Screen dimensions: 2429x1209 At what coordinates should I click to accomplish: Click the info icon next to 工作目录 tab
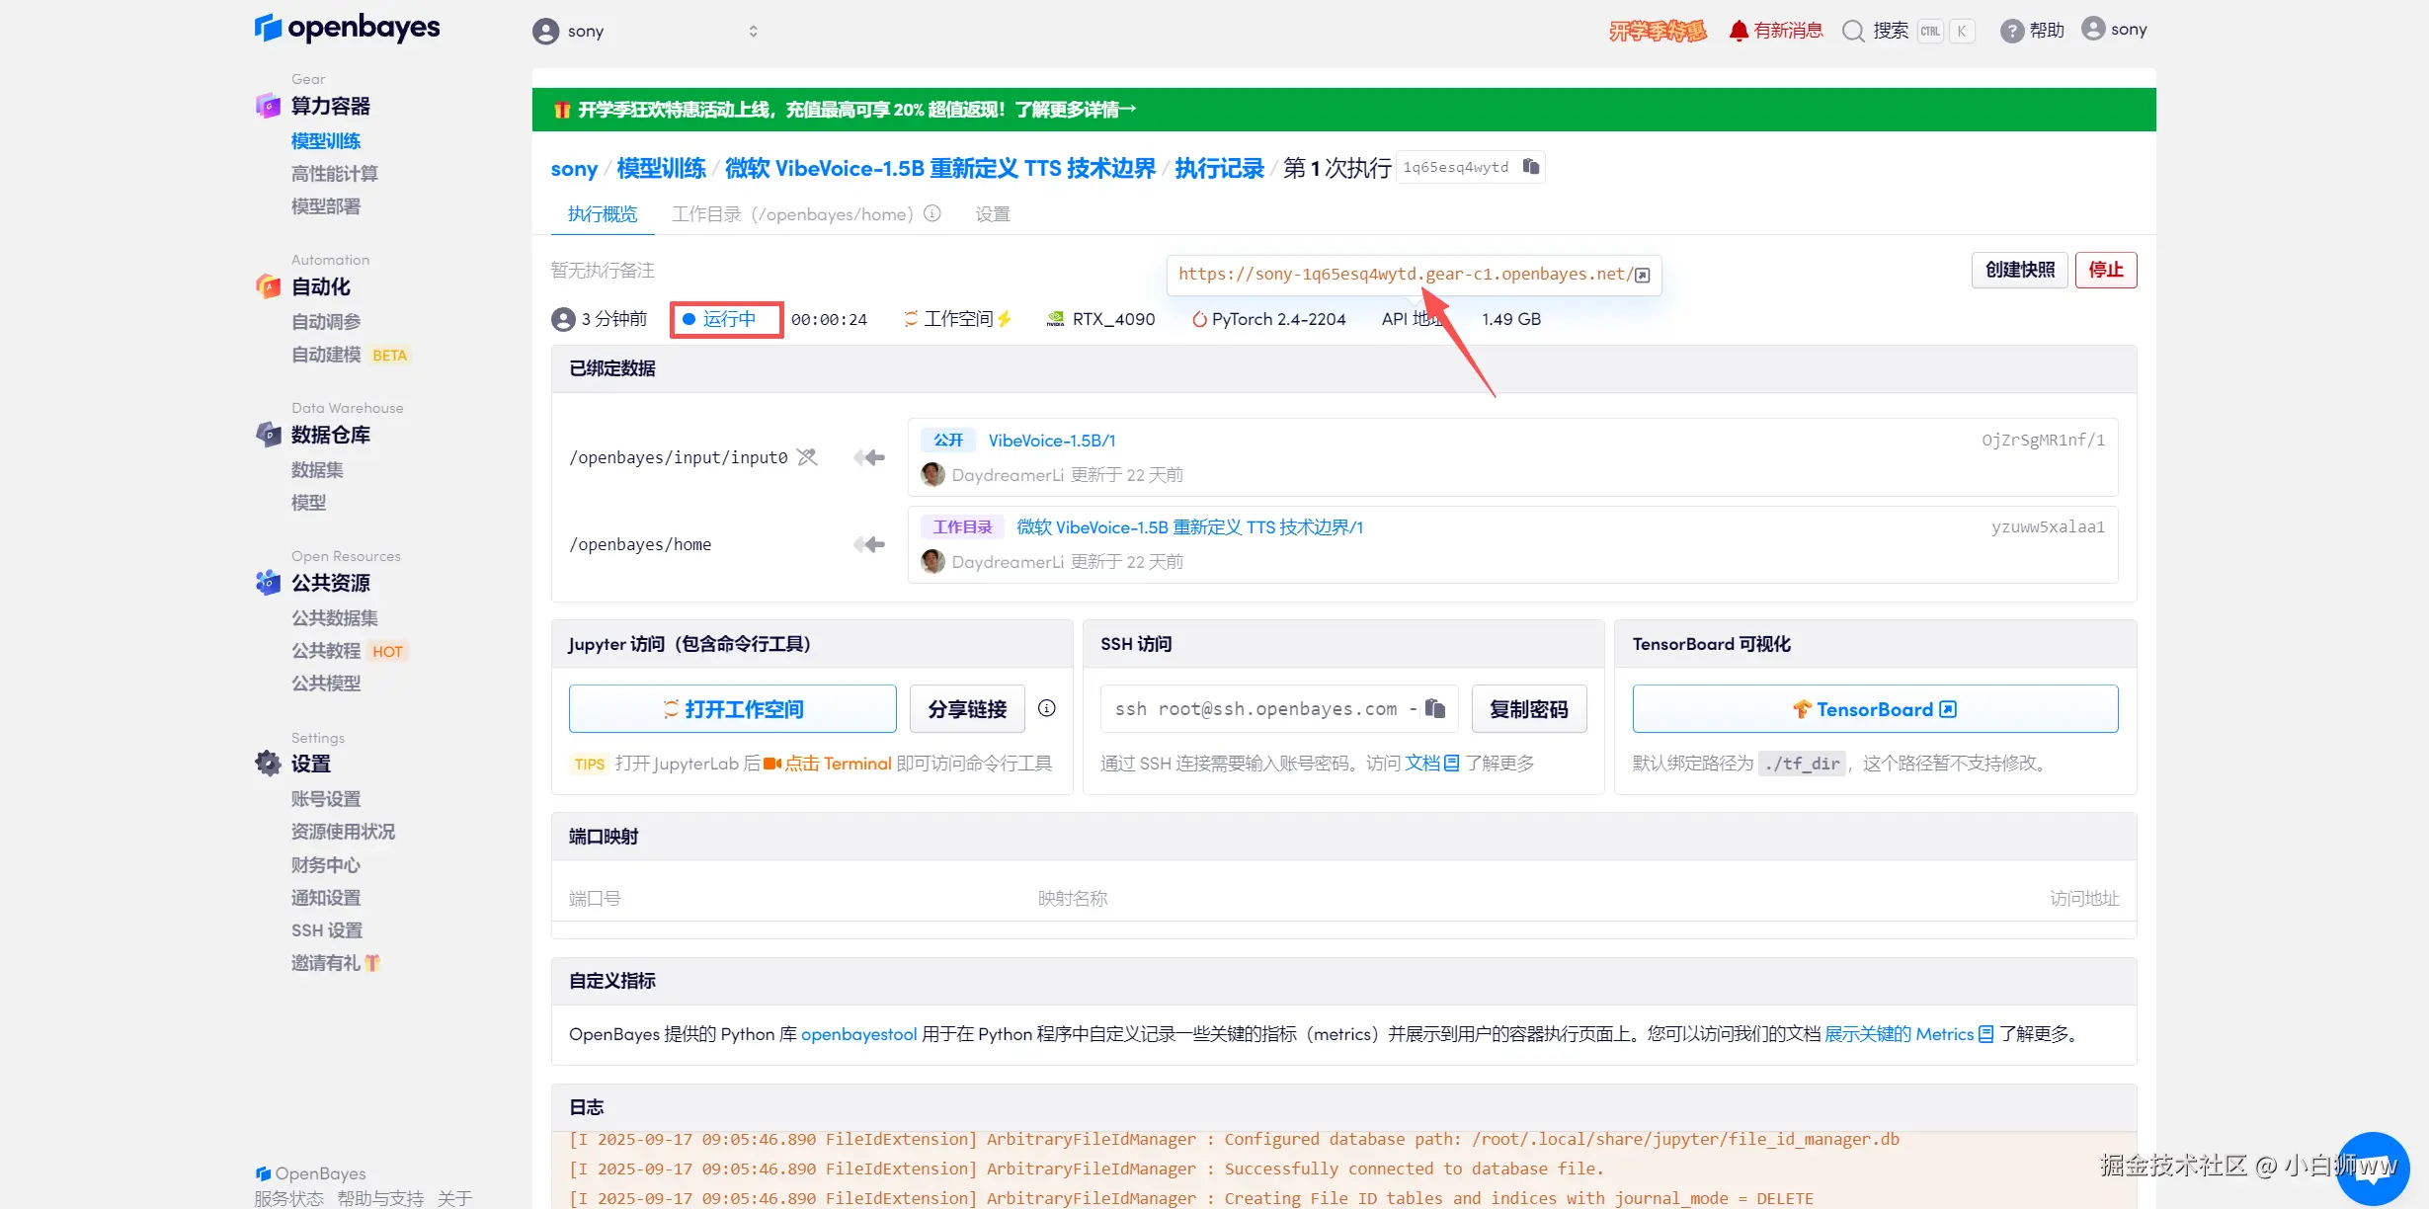click(x=931, y=213)
